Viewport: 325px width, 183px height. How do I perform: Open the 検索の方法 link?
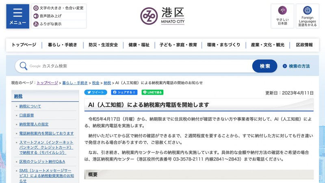point(299,66)
